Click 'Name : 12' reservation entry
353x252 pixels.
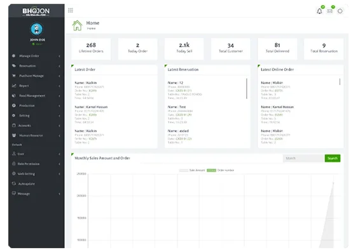(176, 83)
